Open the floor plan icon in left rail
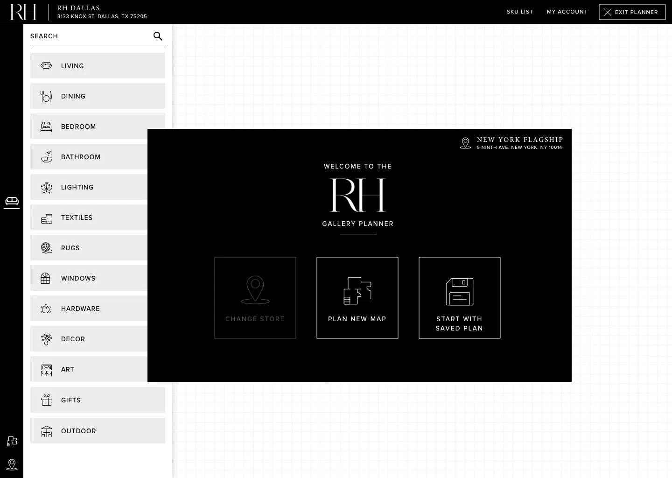 tap(12, 441)
